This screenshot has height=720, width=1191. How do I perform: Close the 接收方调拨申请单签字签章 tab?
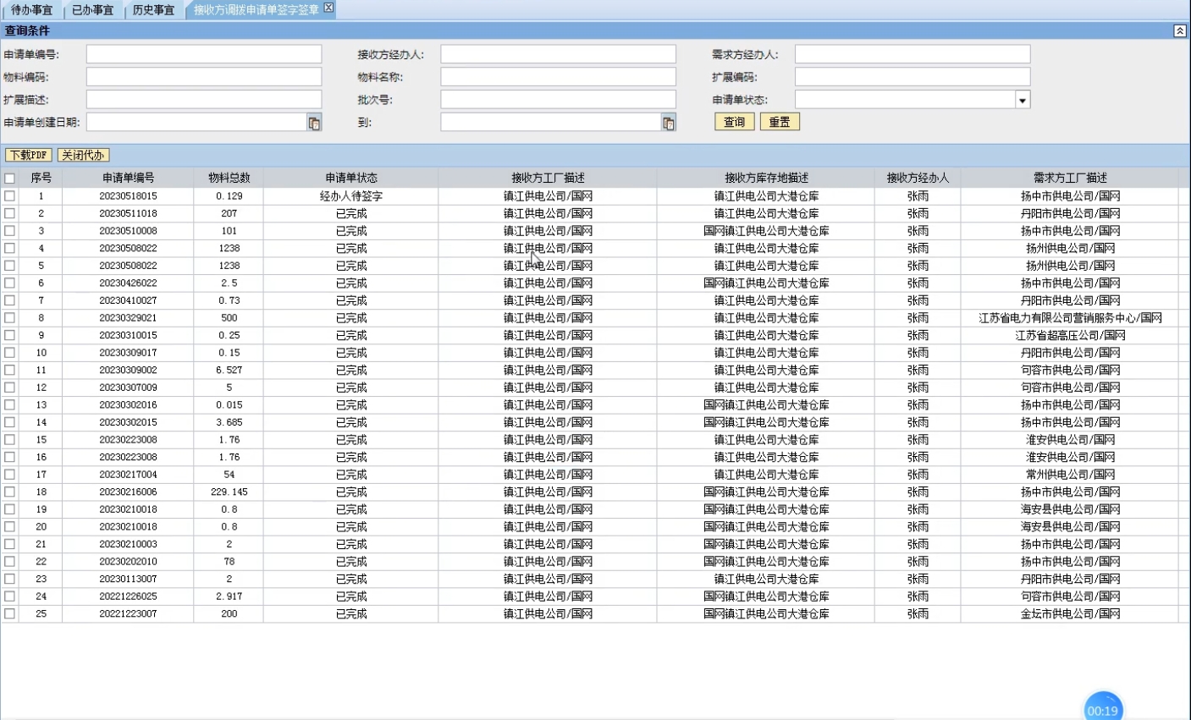(x=328, y=8)
